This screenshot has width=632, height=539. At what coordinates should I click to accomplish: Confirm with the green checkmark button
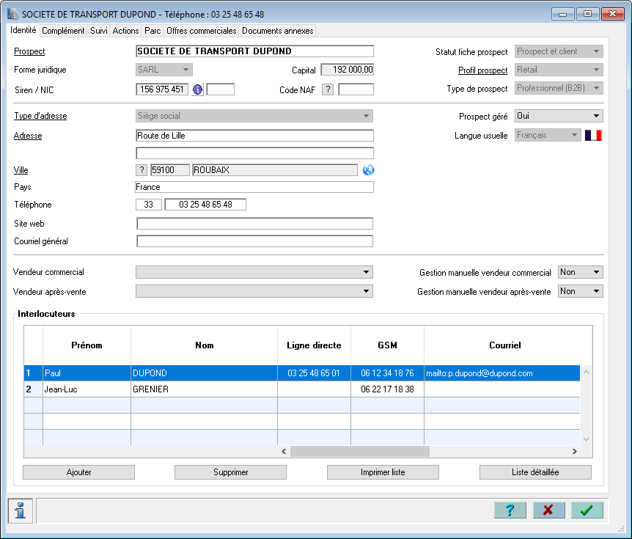(587, 510)
